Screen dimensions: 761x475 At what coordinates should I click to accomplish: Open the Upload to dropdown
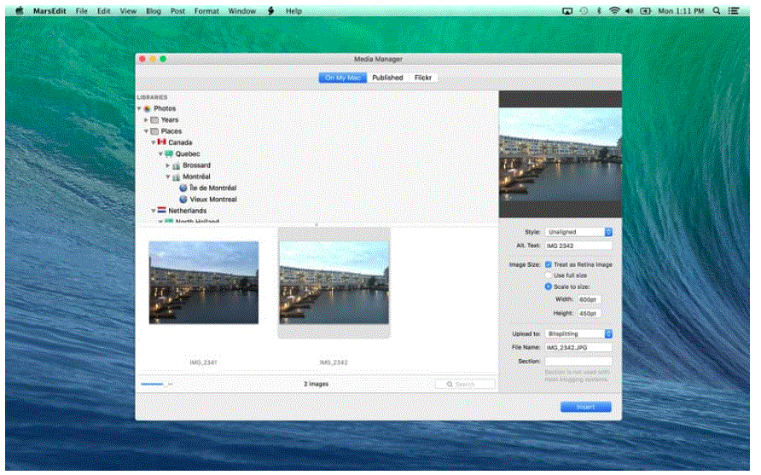coord(578,333)
